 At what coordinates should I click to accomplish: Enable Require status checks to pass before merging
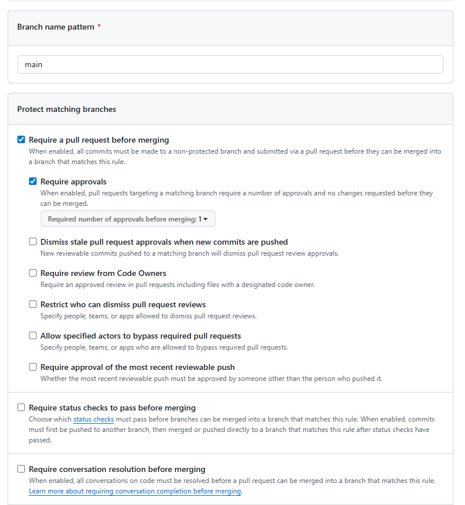click(x=21, y=408)
